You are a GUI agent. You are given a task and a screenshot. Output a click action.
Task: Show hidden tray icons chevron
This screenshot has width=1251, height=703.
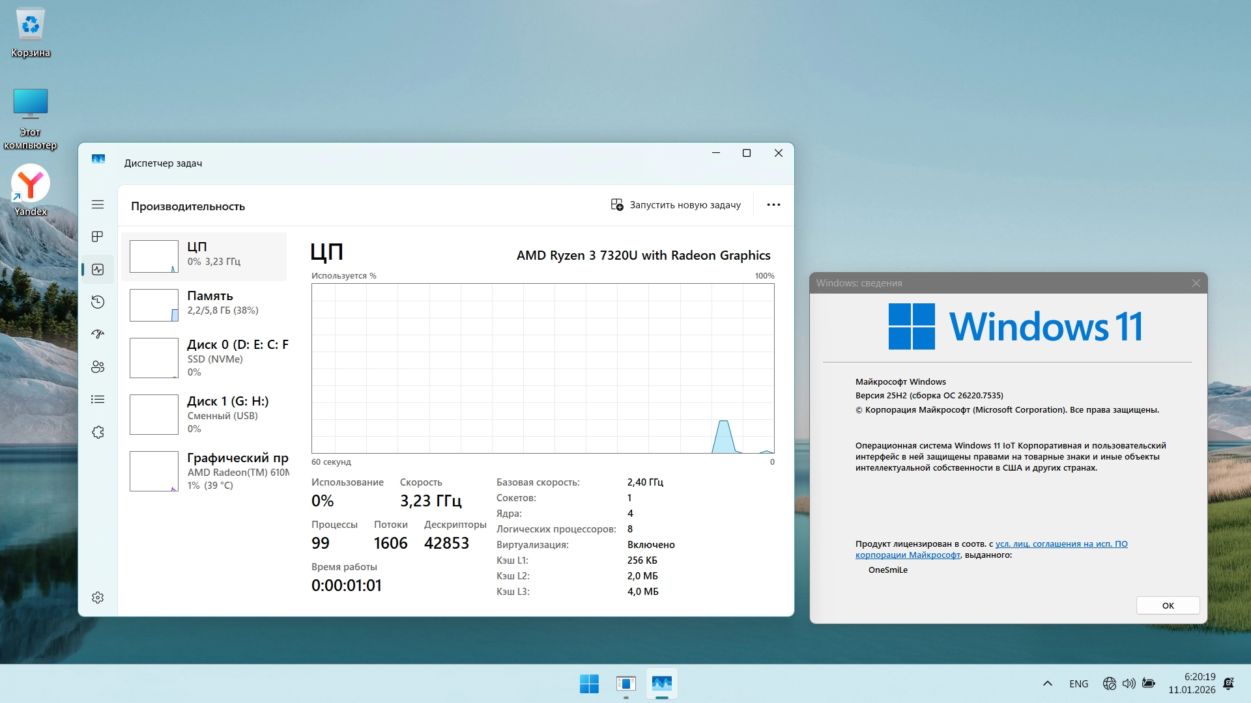pos(1048,683)
